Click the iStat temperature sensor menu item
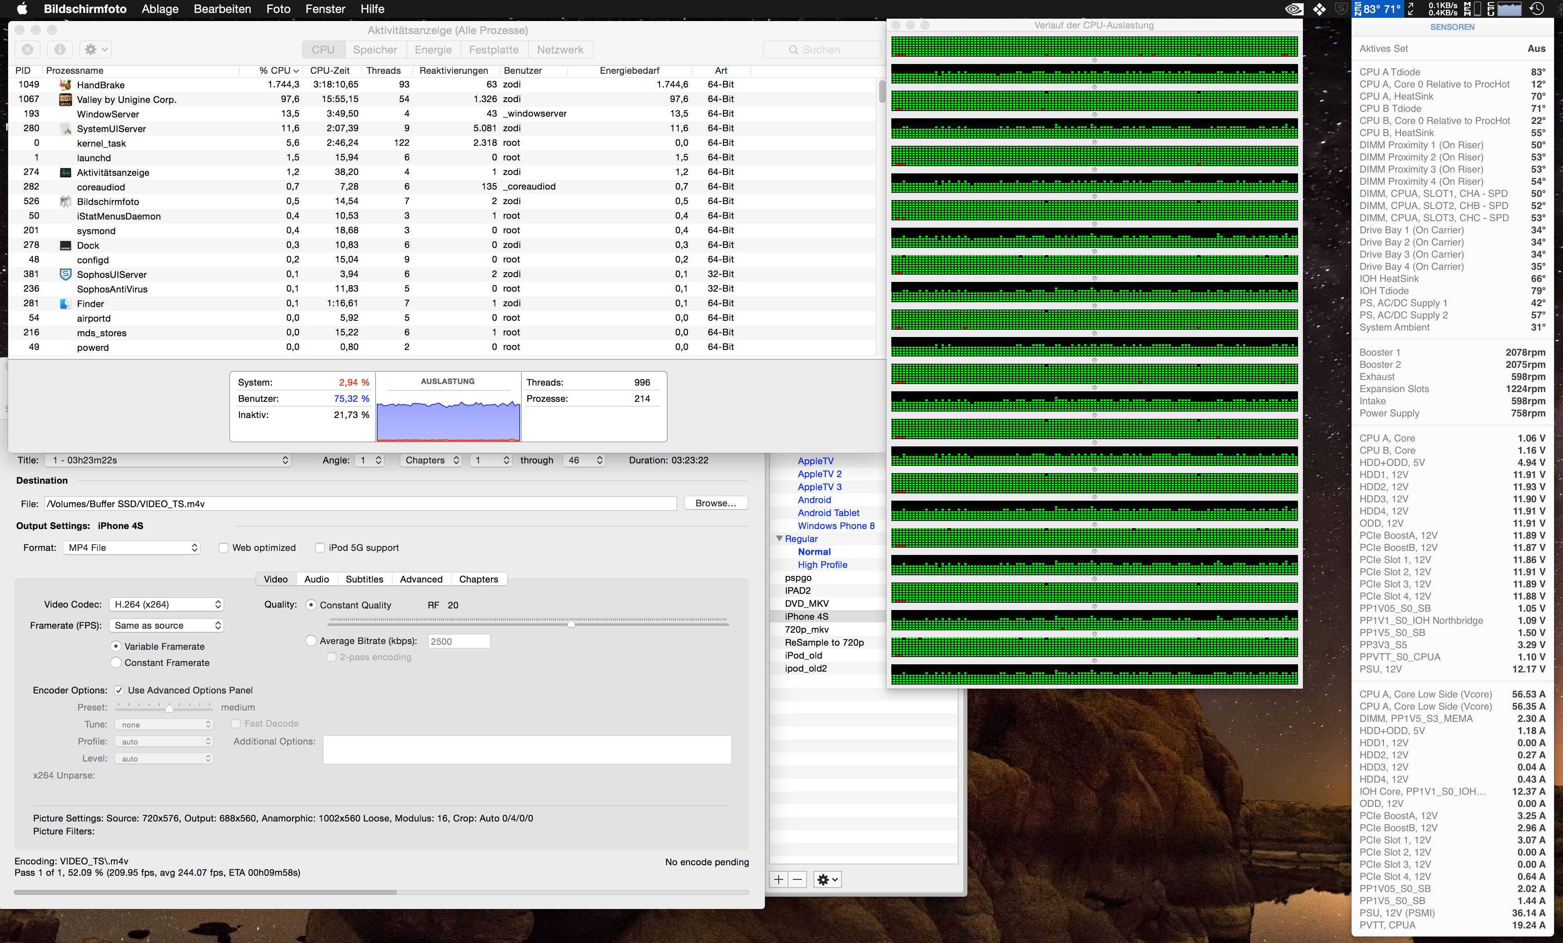 click(1377, 9)
